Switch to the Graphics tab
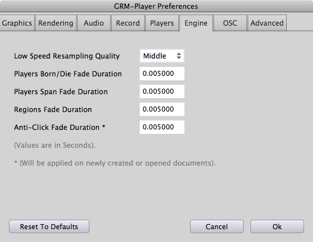The image size is (313, 242). pos(17,23)
